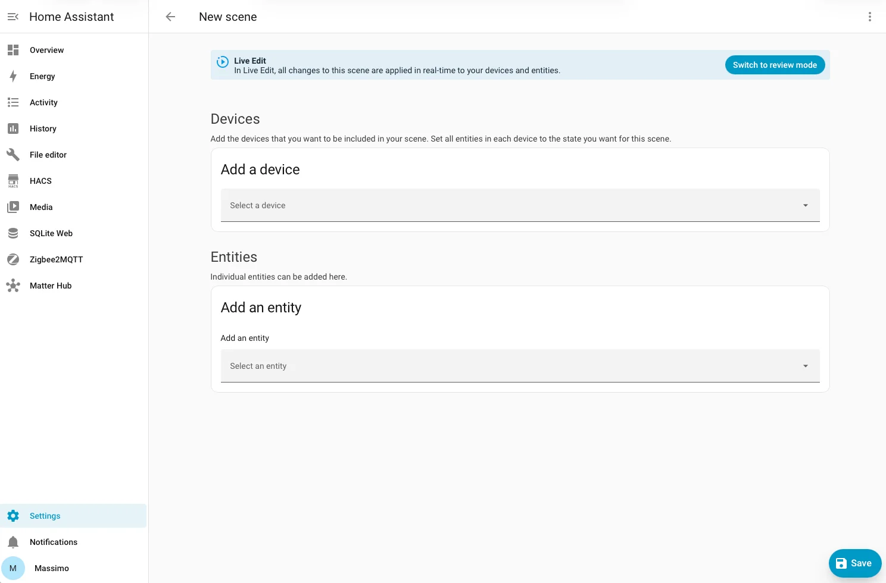Click the HACS store icon
Screen dimensions: 886x583
pos(13,181)
